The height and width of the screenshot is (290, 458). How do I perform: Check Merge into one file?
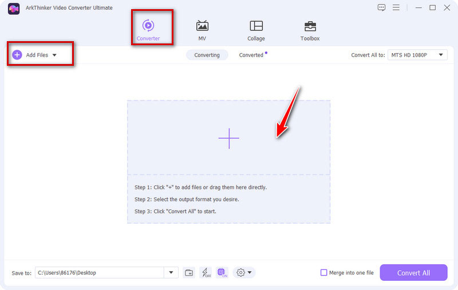click(x=323, y=272)
